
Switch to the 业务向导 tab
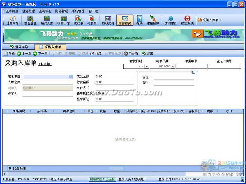point(19,47)
